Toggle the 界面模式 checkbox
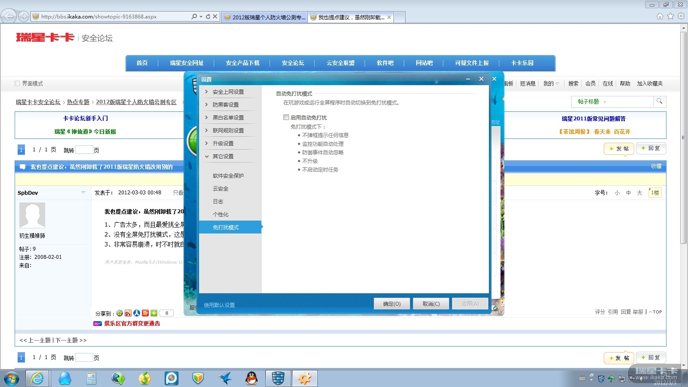 (17, 83)
